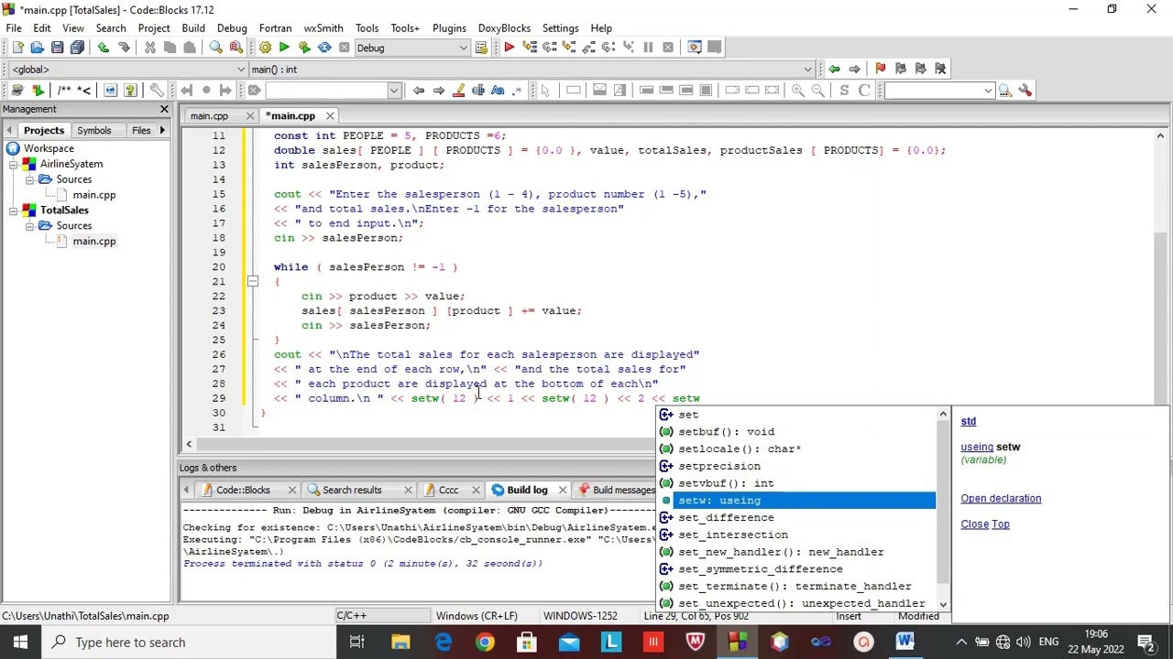The image size is (1173, 659).
Task: Click Open declaration link in tooltip
Action: coord(1001,499)
